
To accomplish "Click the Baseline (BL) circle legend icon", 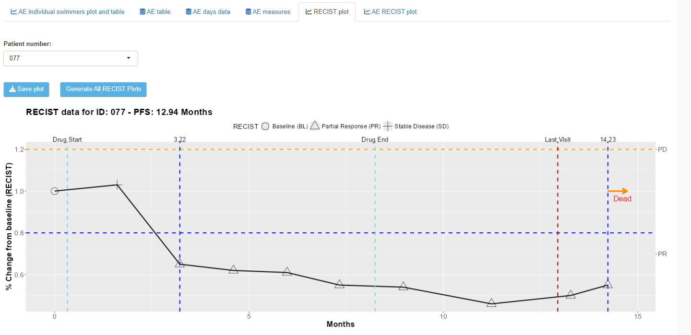I will click(265, 127).
